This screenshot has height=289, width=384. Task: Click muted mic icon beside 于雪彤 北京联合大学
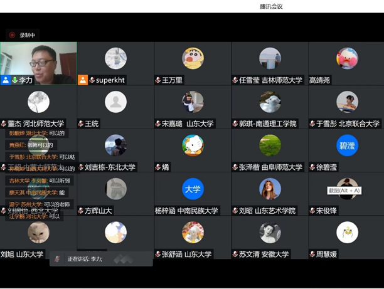pos(312,123)
